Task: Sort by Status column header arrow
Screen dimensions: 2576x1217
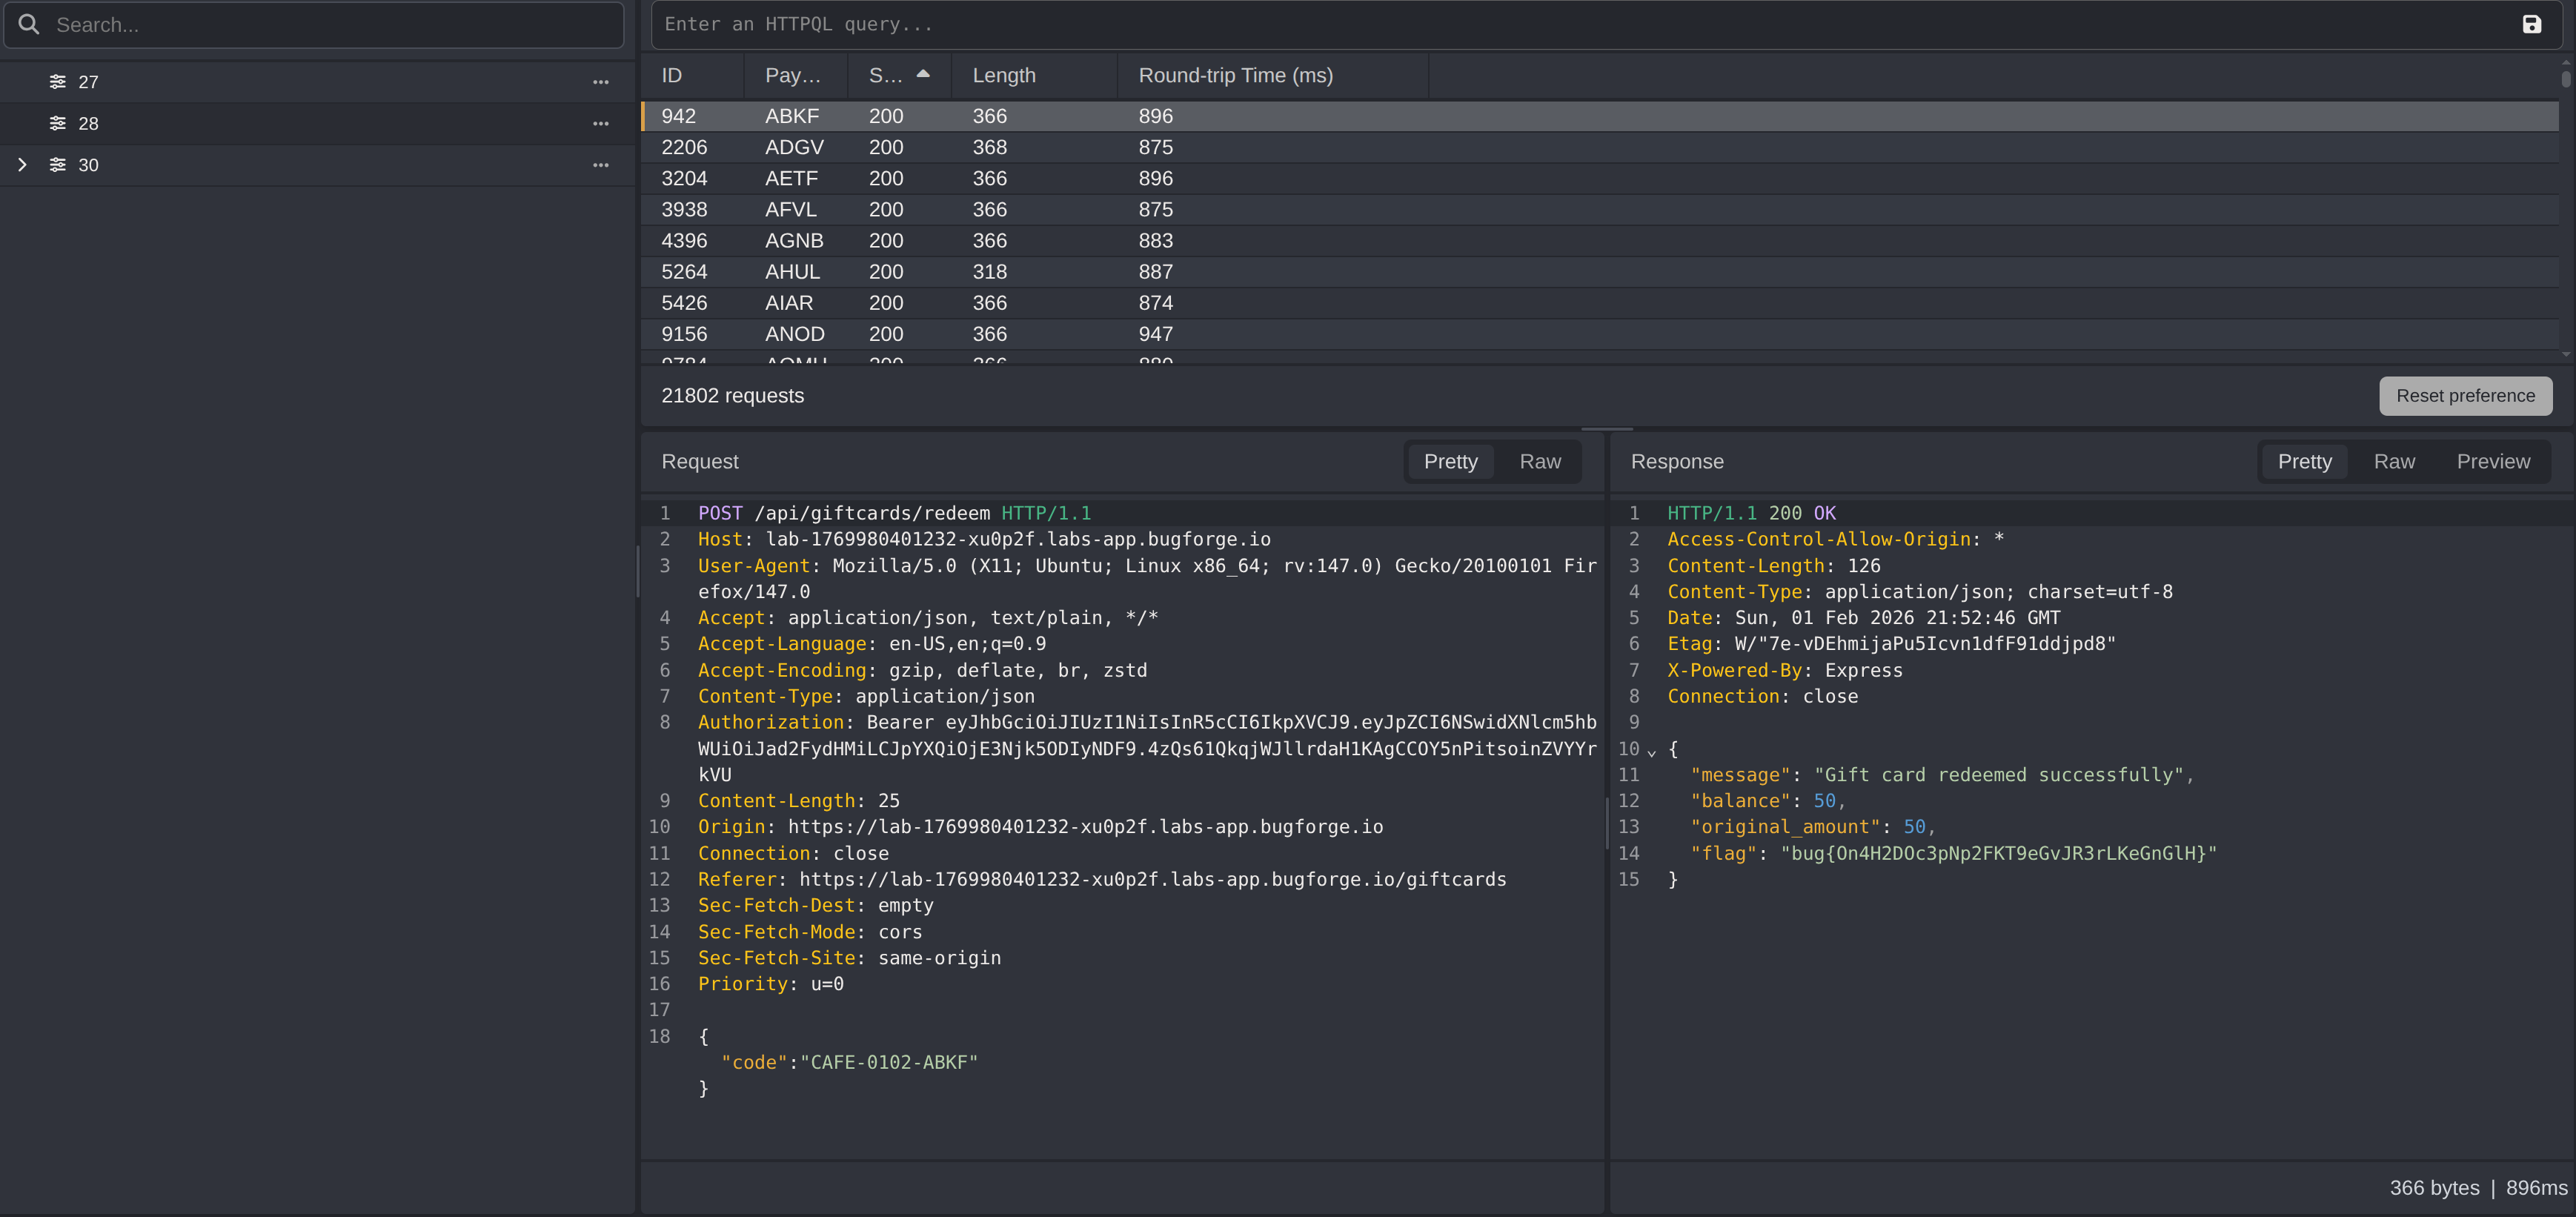Action: [x=922, y=75]
